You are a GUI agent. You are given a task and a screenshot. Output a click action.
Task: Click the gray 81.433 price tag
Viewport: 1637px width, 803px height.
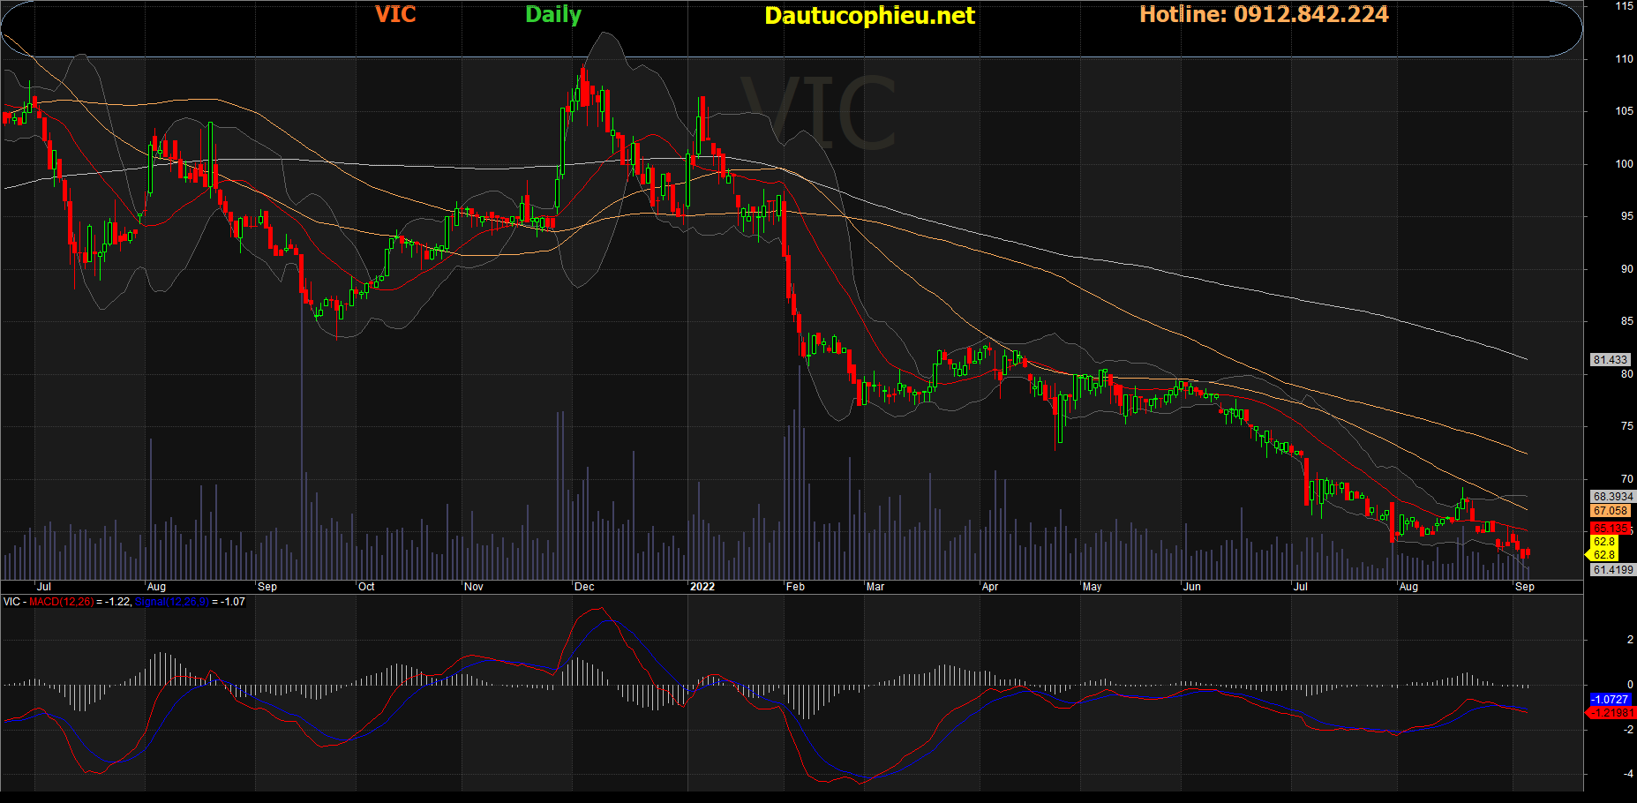[1610, 360]
